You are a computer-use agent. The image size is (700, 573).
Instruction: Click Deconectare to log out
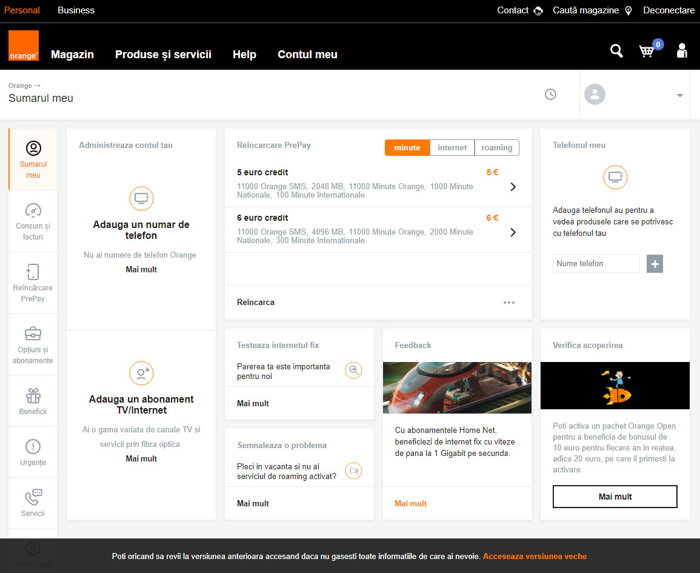(668, 10)
